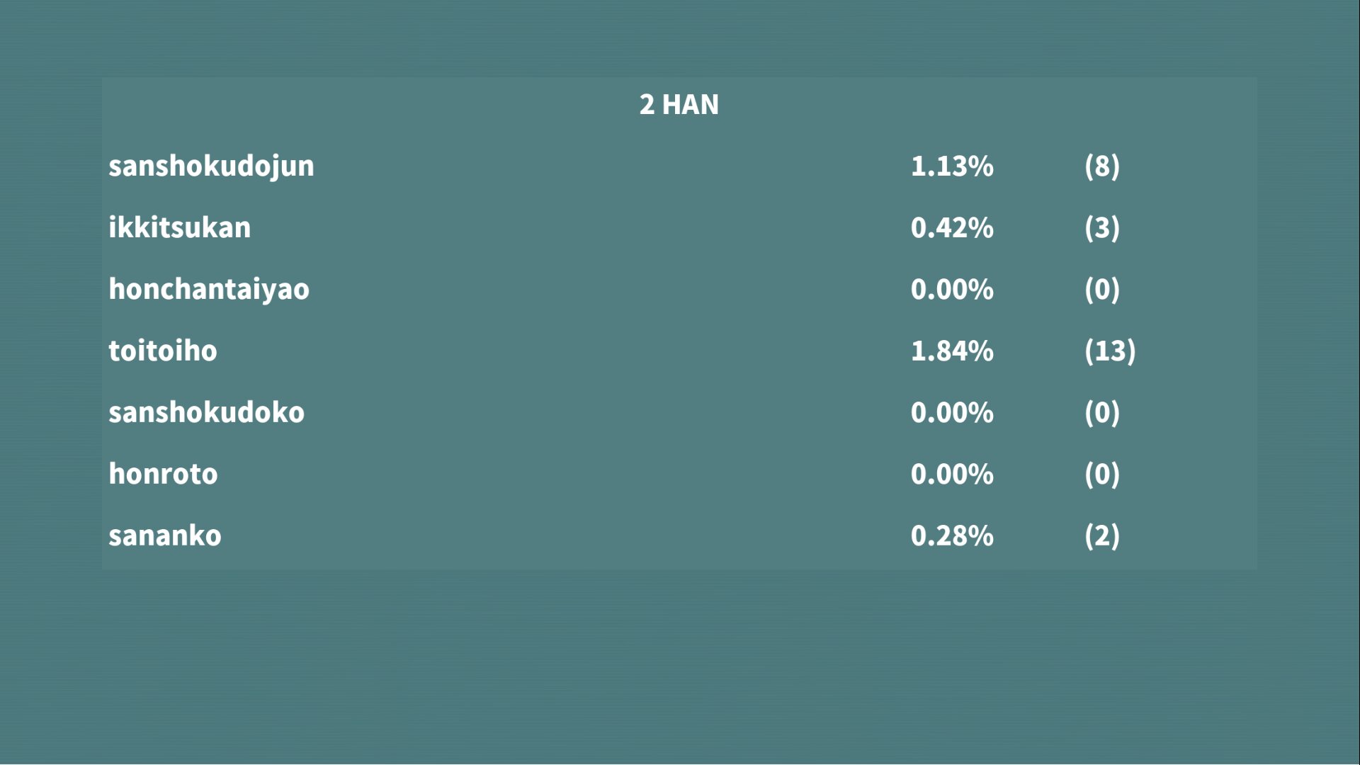Select the sanshokudojun row label
1360x765 pixels.
point(211,166)
